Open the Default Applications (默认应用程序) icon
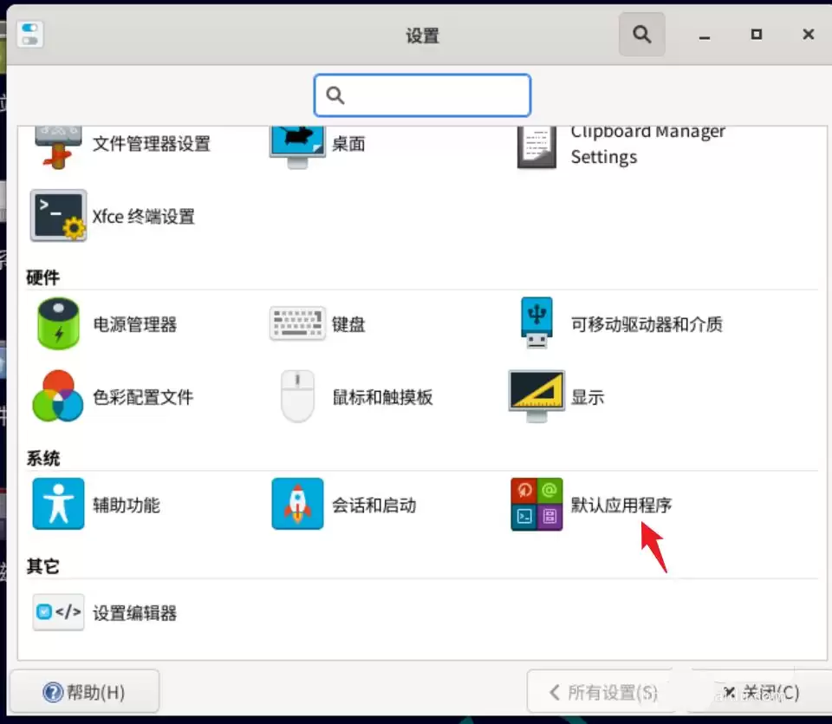832x724 pixels. (x=536, y=505)
